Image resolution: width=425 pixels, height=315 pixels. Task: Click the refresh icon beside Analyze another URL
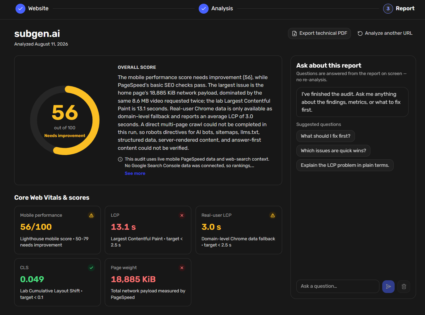[360, 33]
